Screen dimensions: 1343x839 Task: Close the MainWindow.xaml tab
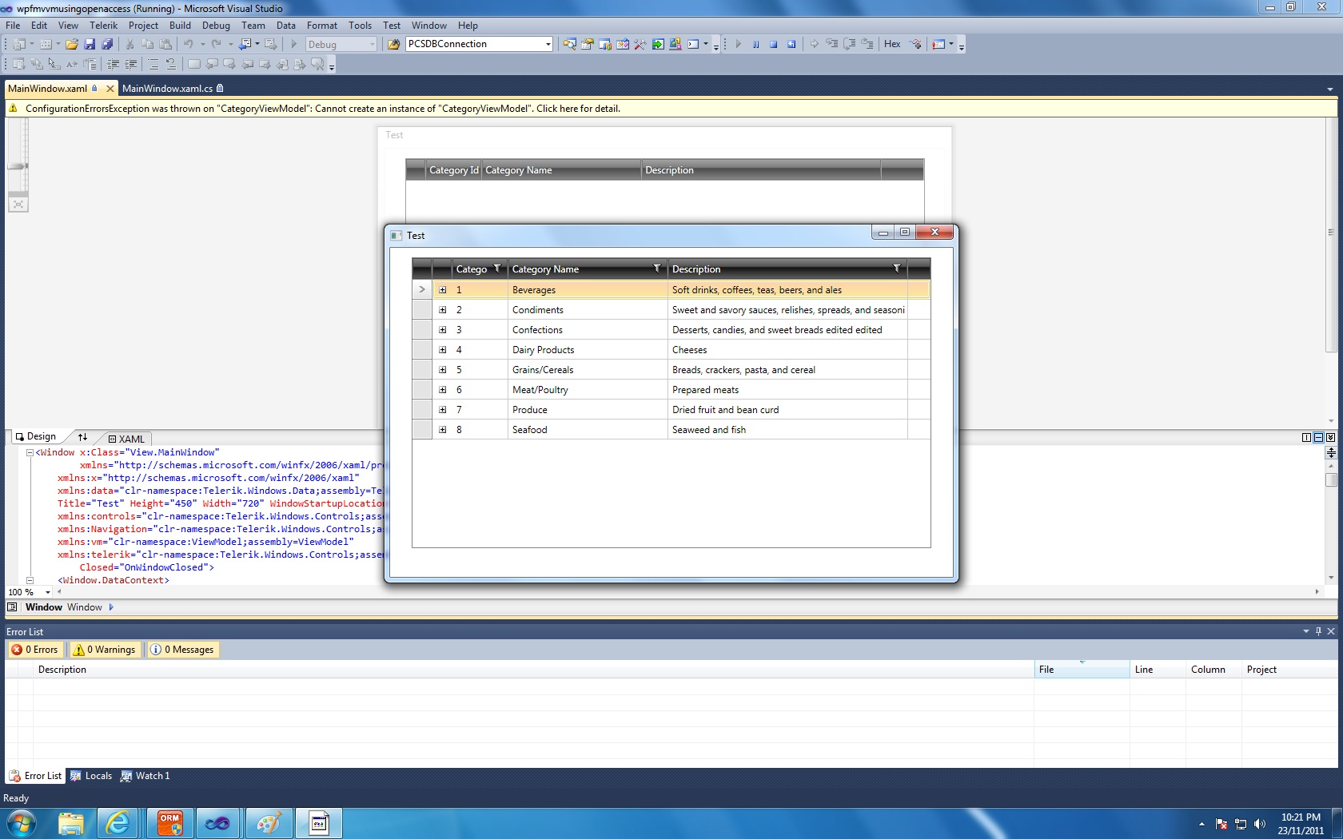pyautogui.click(x=110, y=89)
